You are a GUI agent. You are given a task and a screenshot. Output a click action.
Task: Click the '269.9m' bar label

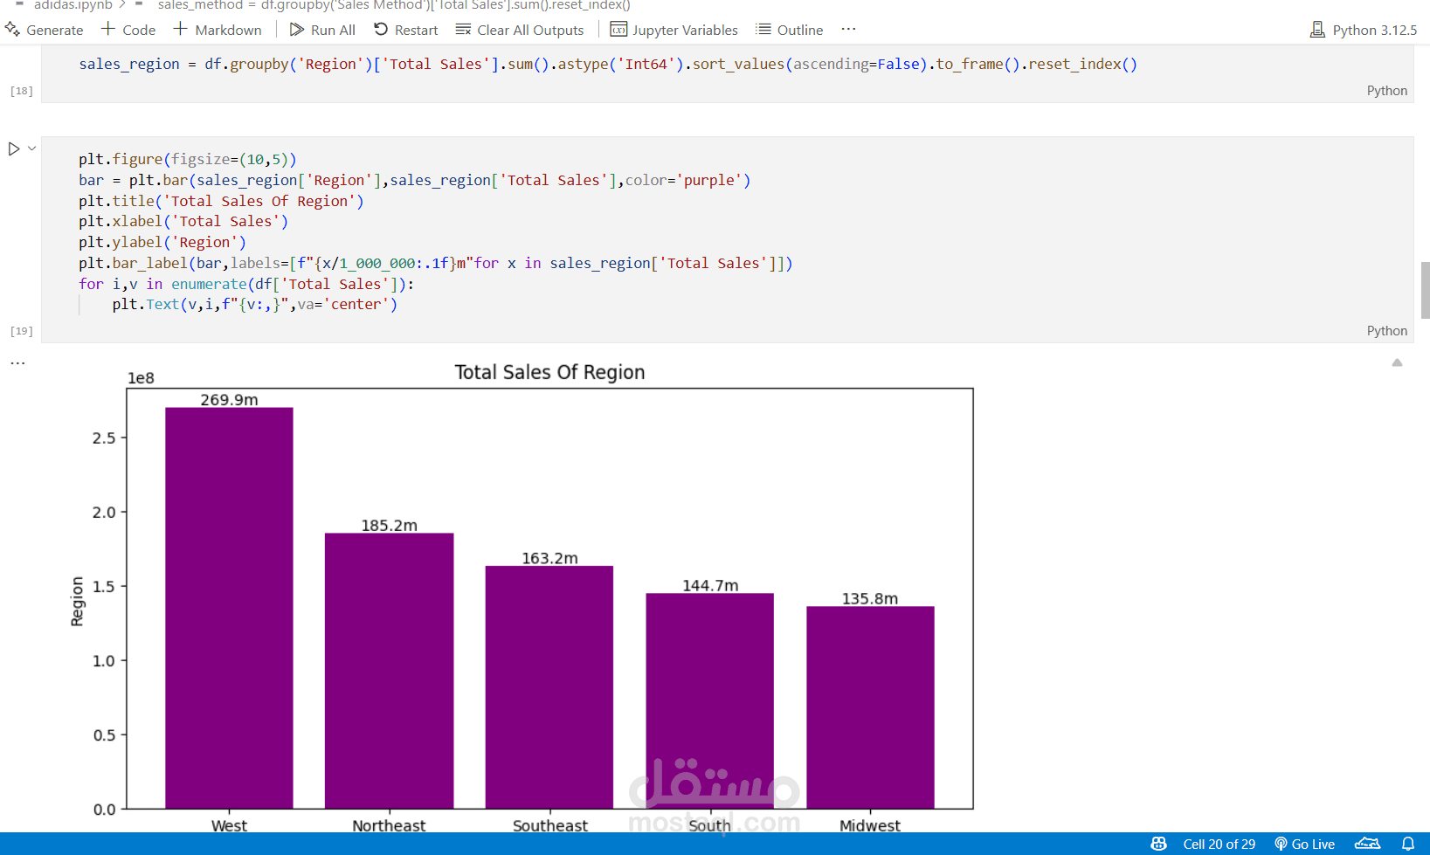pos(229,400)
